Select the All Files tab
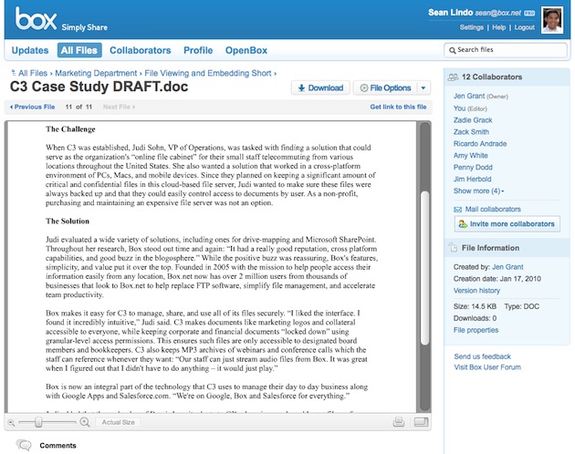 [79, 50]
